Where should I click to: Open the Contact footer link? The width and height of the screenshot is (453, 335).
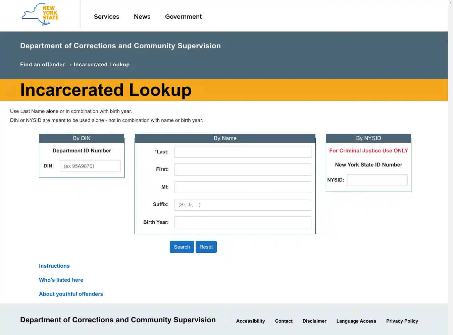[284, 321]
